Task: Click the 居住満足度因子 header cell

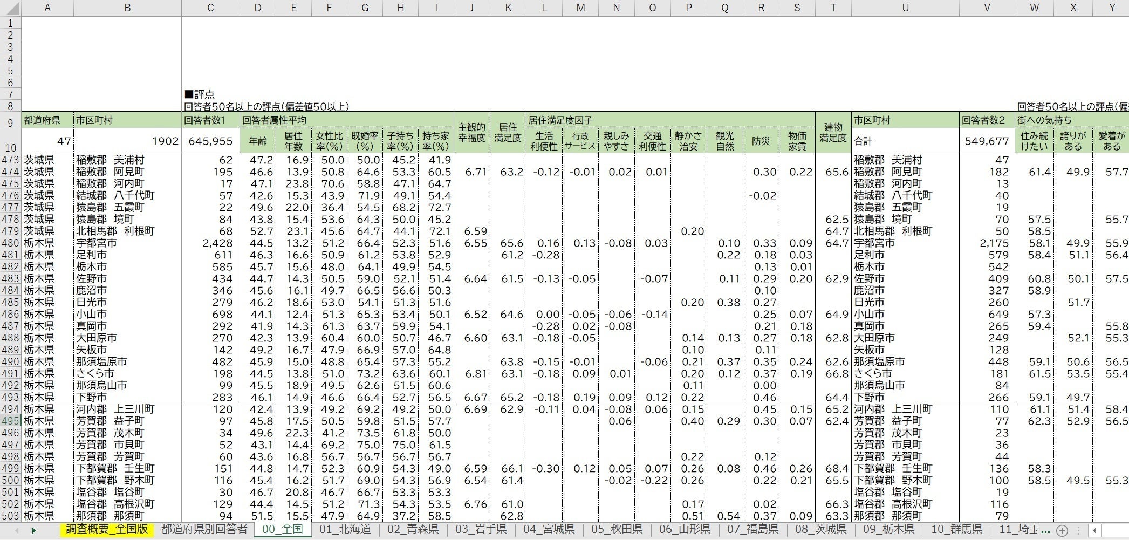Action: pyautogui.click(x=670, y=120)
